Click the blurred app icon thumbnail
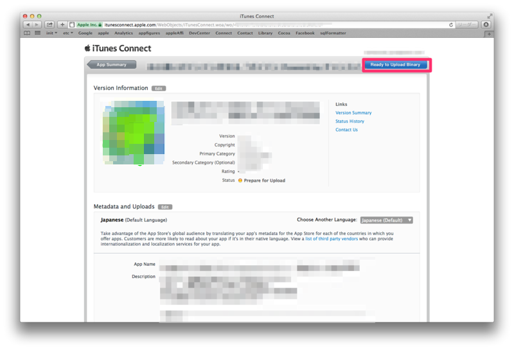514x350 pixels. [x=134, y=132]
